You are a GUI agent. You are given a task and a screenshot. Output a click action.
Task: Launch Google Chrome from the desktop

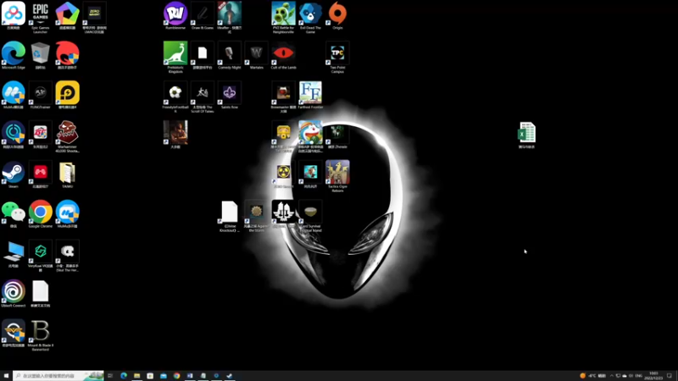tap(40, 214)
